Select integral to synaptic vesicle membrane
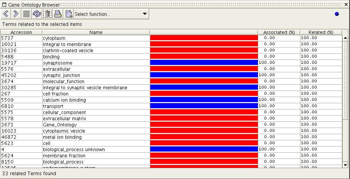 (x=85, y=88)
